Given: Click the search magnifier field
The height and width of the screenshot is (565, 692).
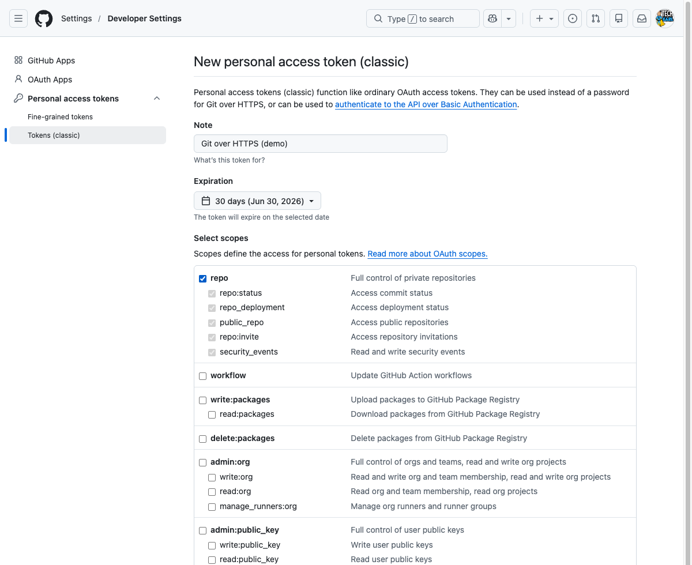Looking at the screenshot, I should [x=423, y=18].
